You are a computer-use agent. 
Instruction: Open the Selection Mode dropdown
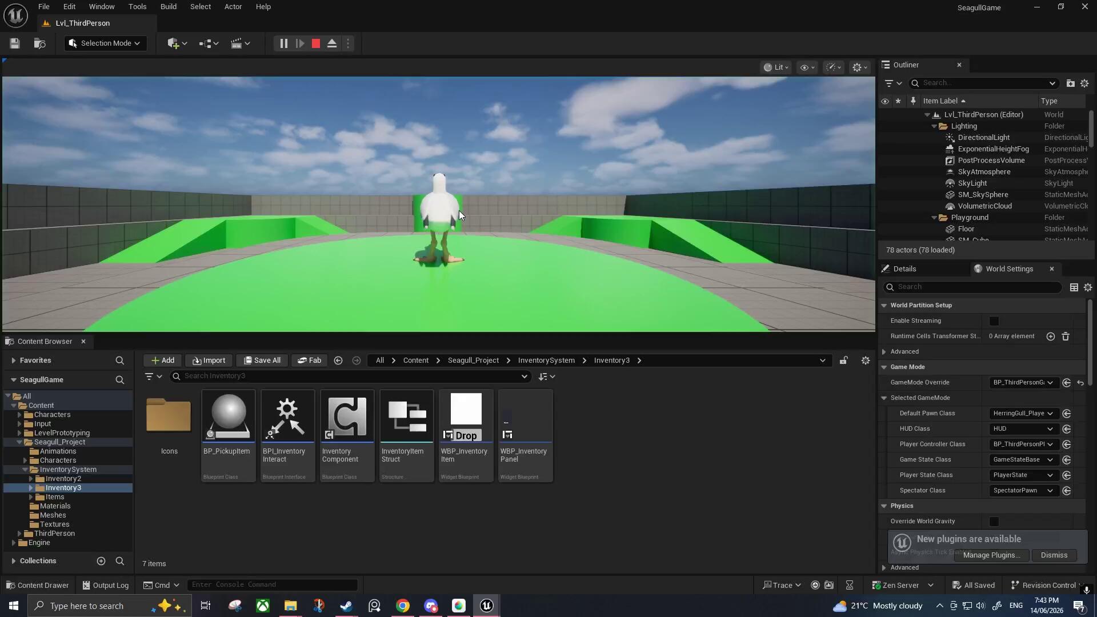tap(105, 43)
